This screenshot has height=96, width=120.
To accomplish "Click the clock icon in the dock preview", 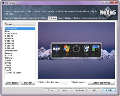I will click(x=76, y=49).
